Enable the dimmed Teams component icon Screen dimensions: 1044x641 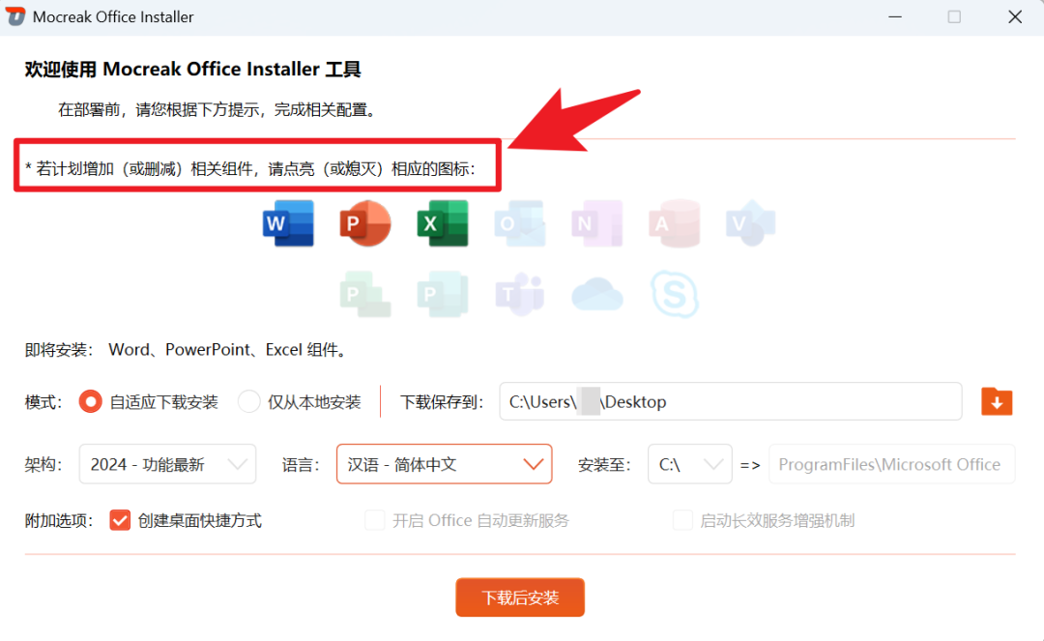[520, 294]
